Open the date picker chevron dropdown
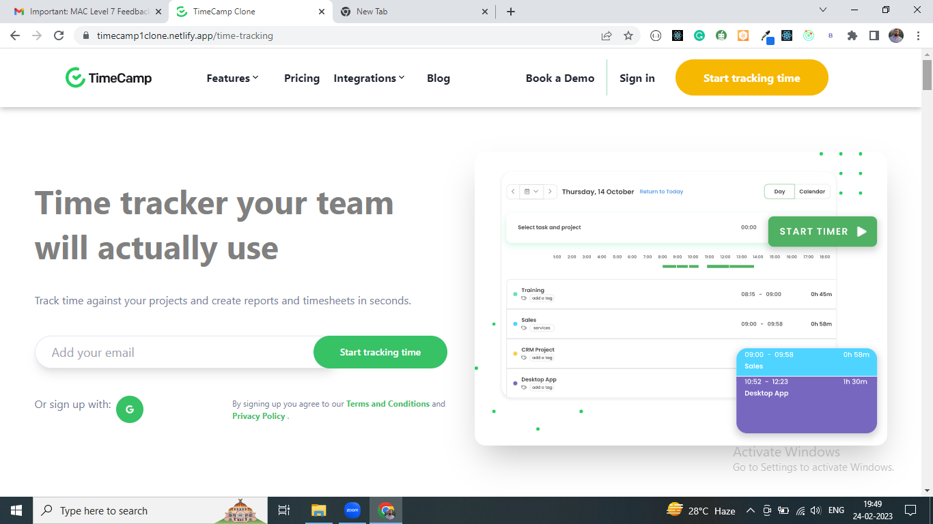933x524 pixels. coord(536,192)
